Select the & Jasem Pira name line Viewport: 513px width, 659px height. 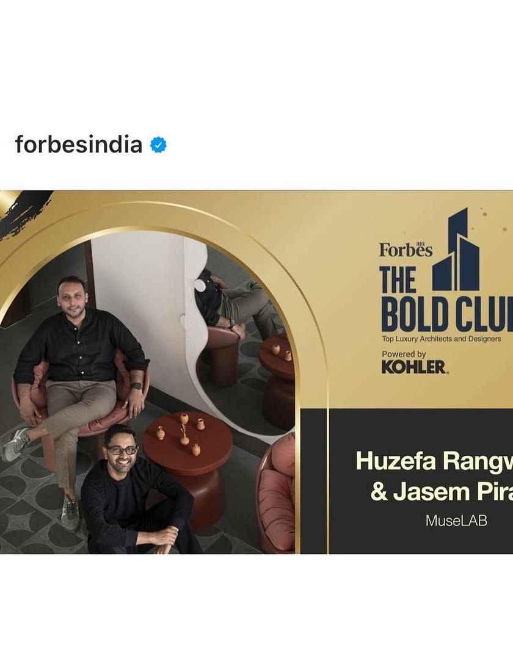[x=442, y=492]
